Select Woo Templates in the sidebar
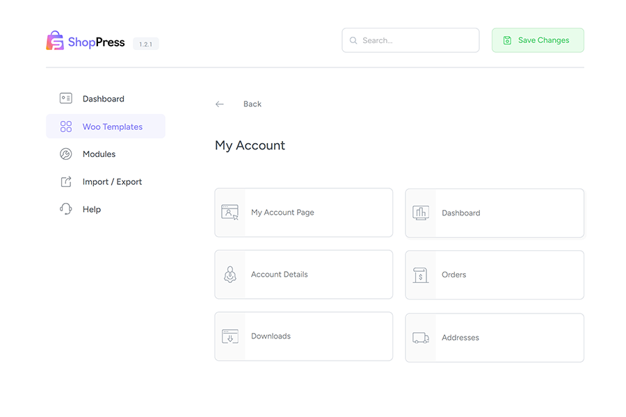The image size is (626, 417). (112, 126)
